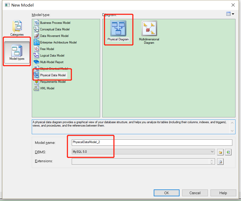Click the Cancel button
The width and height of the screenshot is (241, 201).
pyautogui.click(x=195, y=193)
